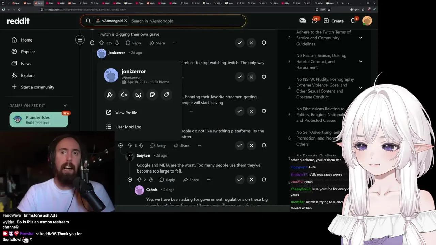Screen dimensions: 436x245
Task: Select View Profile in the hover card
Action: 121,113
